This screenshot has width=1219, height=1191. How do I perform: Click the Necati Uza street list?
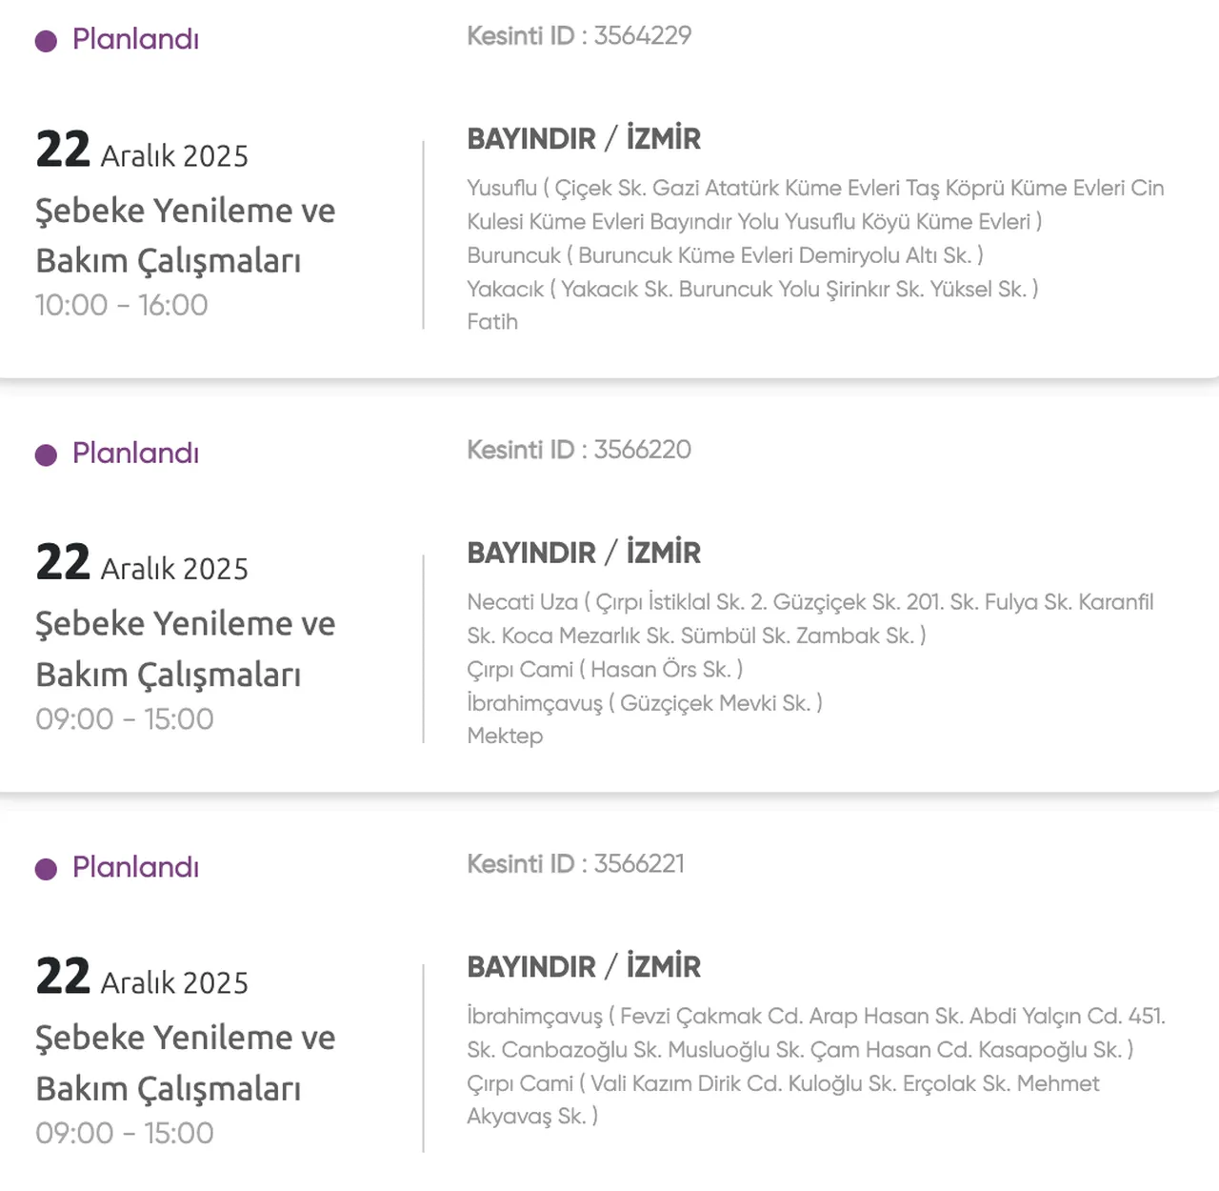point(809,618)
